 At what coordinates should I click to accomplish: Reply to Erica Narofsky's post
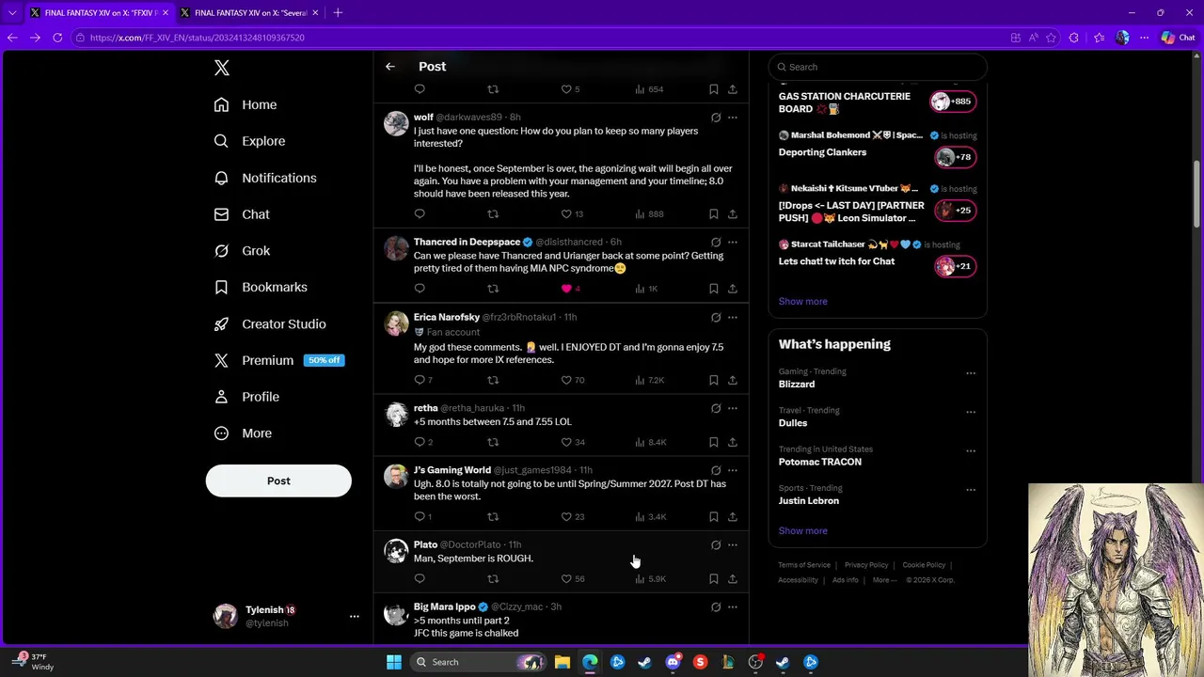click(422, 380)
